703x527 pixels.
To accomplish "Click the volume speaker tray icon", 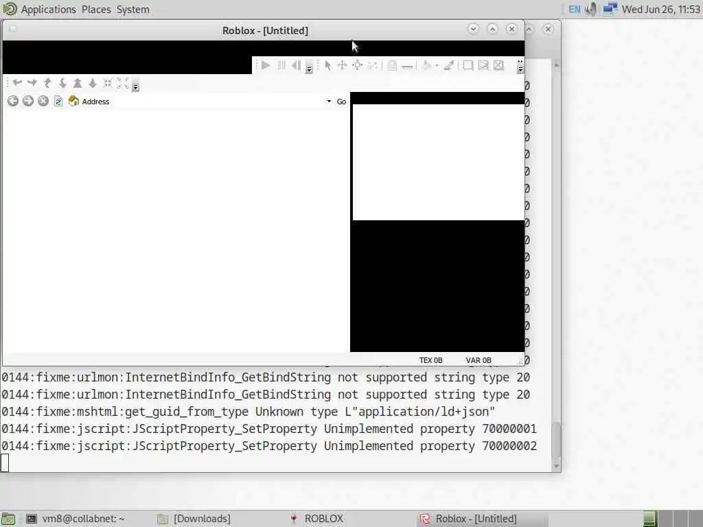I will 591,9.
